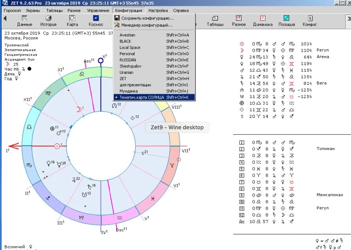Screen dimensions: 351x250
Task: Click the Карта toolbar icon
Action: point(72,21)
